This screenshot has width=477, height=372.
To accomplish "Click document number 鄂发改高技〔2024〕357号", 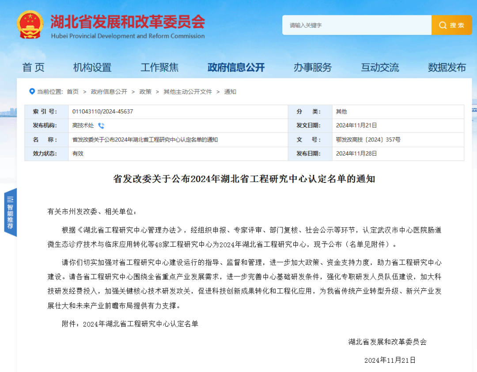I will pyautogui.click(x=368, y=140).
